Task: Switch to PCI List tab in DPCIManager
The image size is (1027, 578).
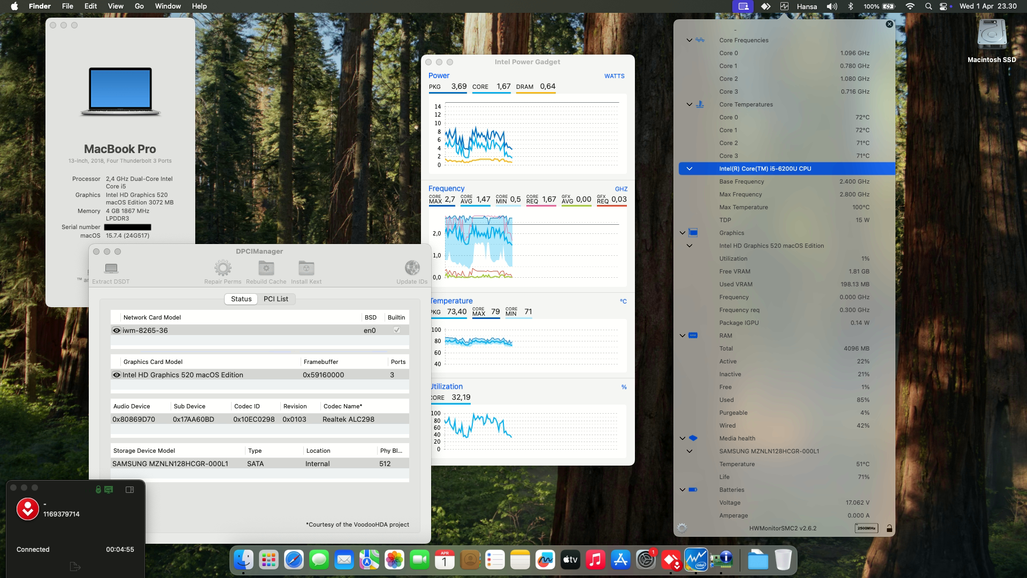Action: [275, 299]
